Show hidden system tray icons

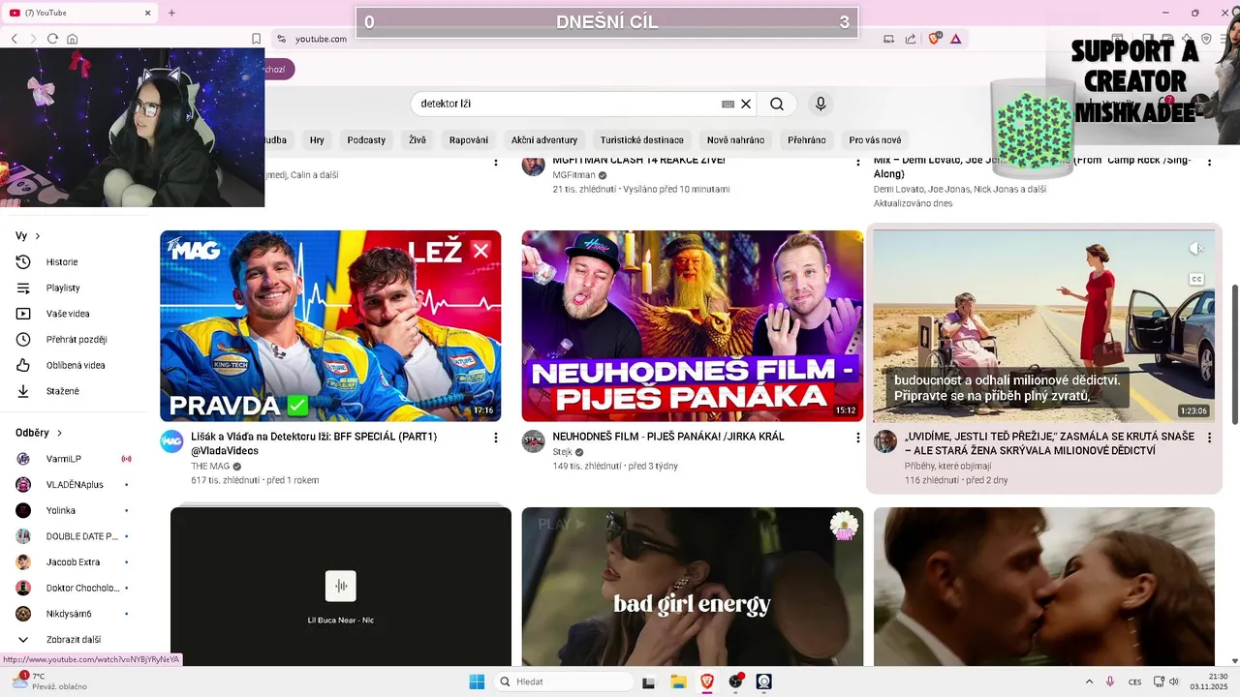[1089, 682]
